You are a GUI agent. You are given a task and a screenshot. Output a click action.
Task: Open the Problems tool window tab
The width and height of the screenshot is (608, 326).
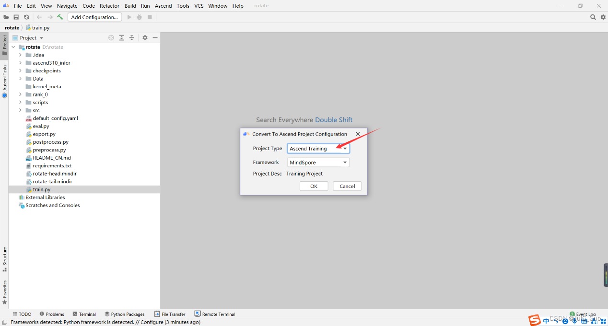(52, 314)
